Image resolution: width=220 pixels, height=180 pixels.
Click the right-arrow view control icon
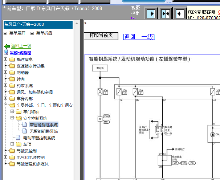pyautogui.click(x=151, y=13)
